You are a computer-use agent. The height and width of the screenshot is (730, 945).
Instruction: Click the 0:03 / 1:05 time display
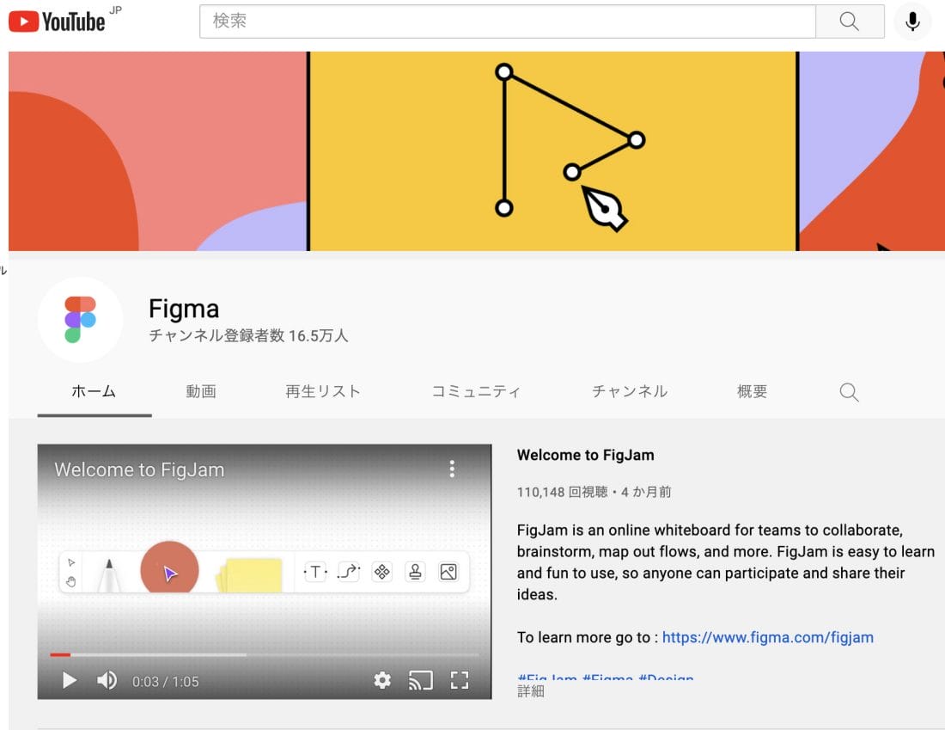pyautogui.click(x=165, y=682)
